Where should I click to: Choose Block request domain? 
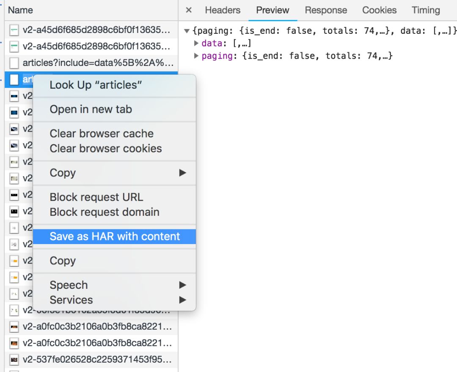point(105,212)
